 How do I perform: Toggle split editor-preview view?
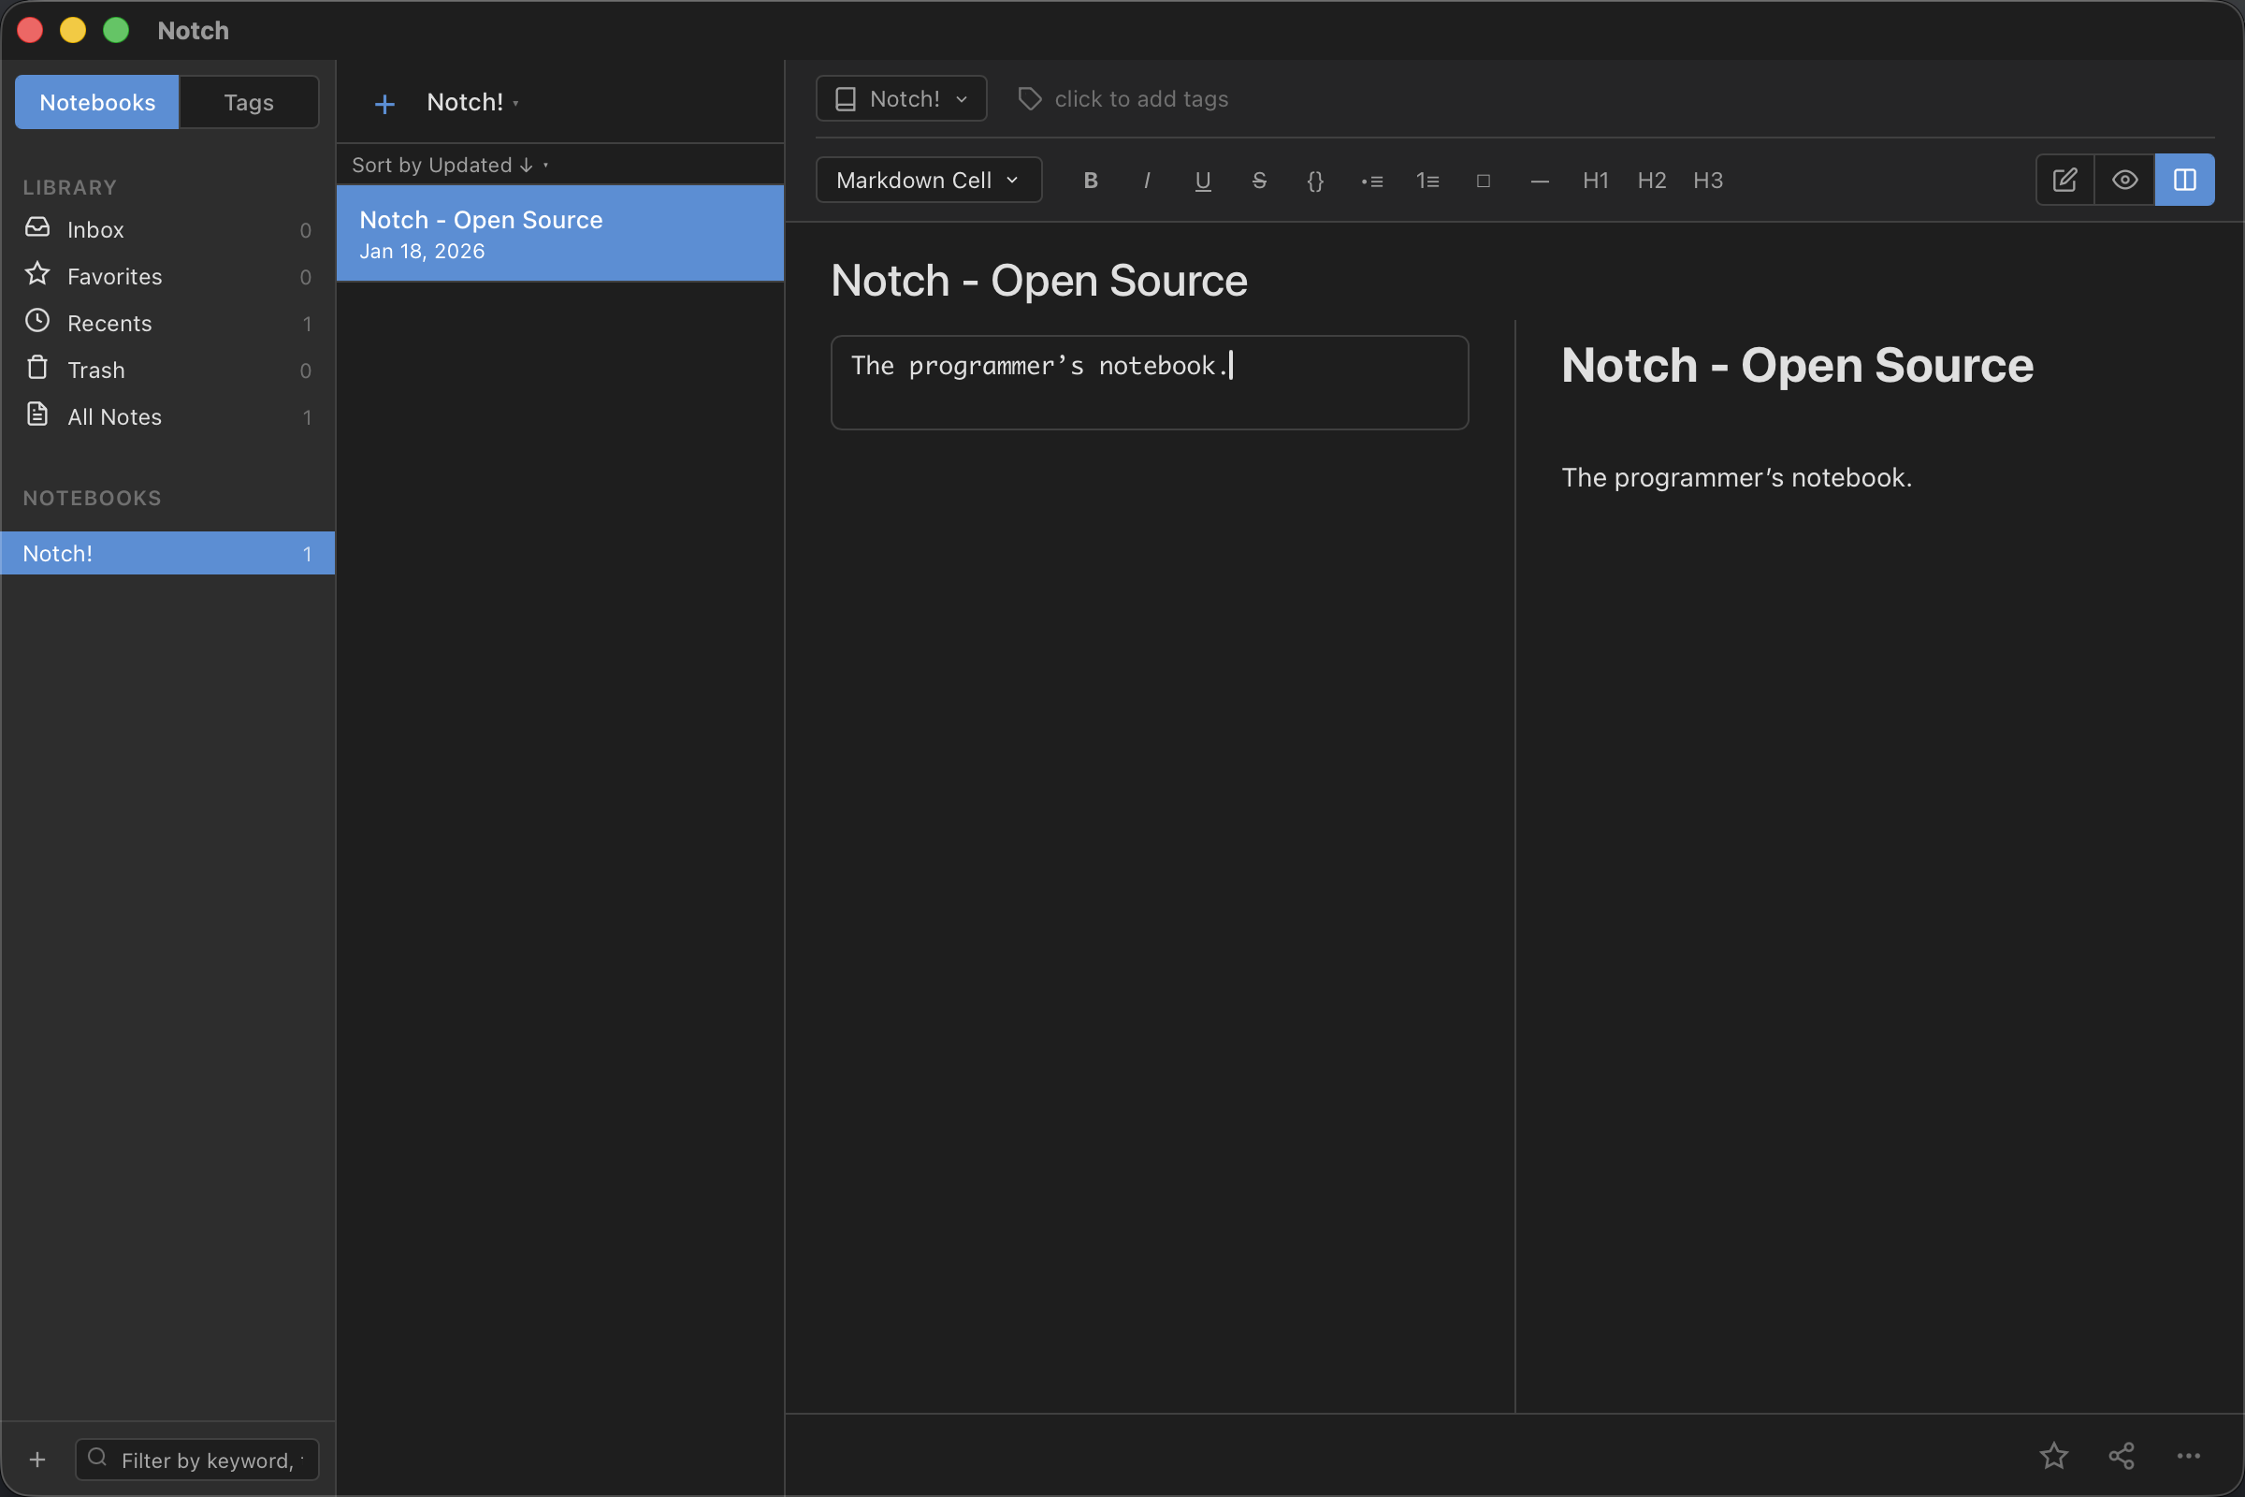click(x=2185, y=180)
